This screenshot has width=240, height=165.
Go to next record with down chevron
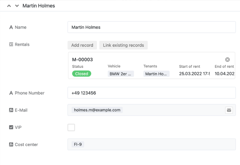click(x=17, y=6)
